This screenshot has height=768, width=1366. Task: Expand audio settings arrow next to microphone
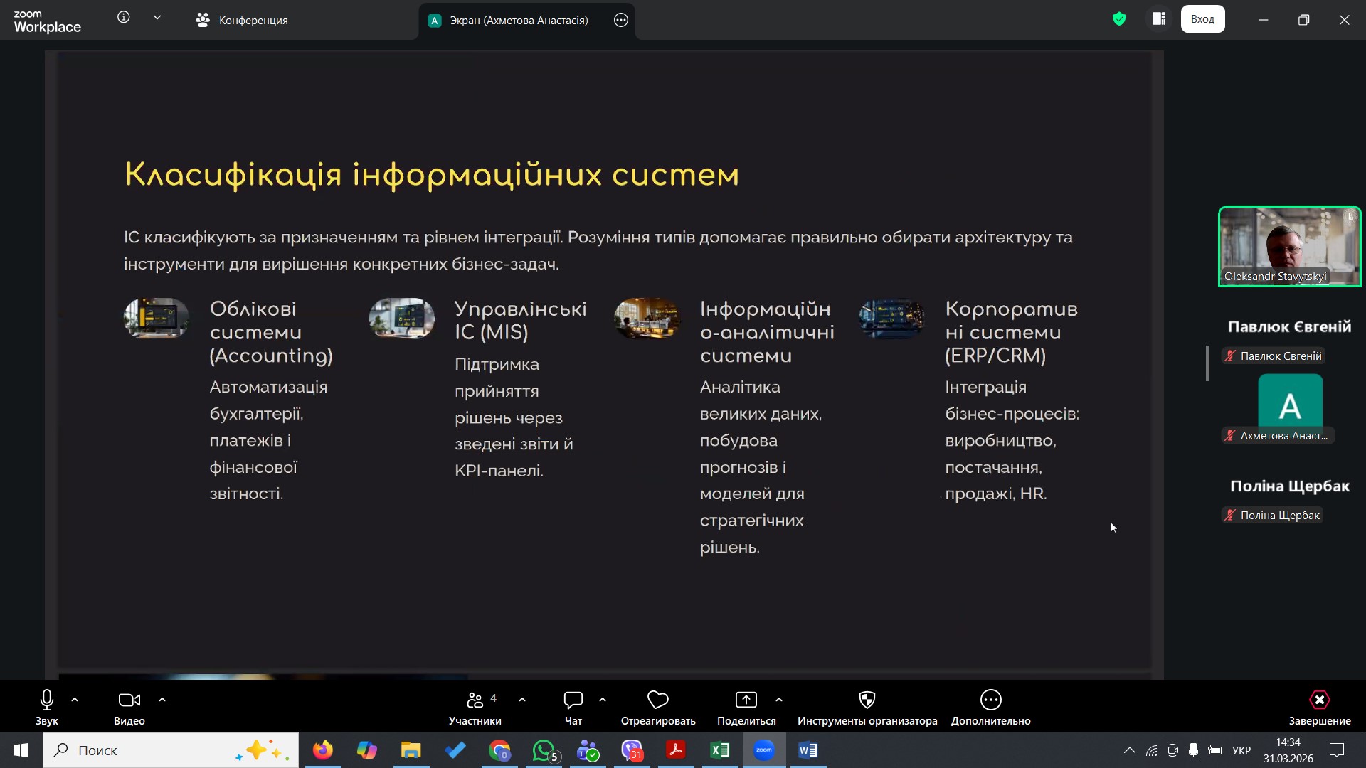(75, 700)
